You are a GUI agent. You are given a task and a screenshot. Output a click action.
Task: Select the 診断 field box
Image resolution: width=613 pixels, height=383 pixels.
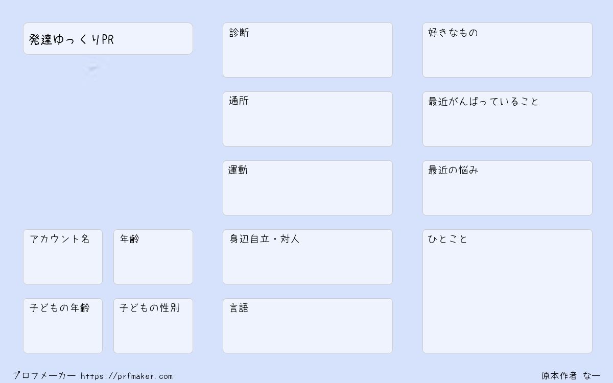[x=308, y=50]
